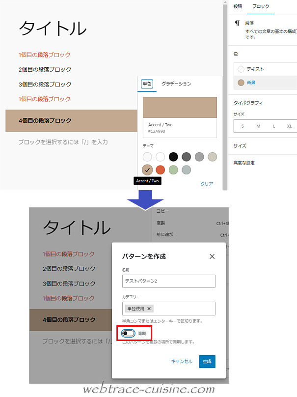Pick the pale blue-gray theme swatch

(186, 170)
